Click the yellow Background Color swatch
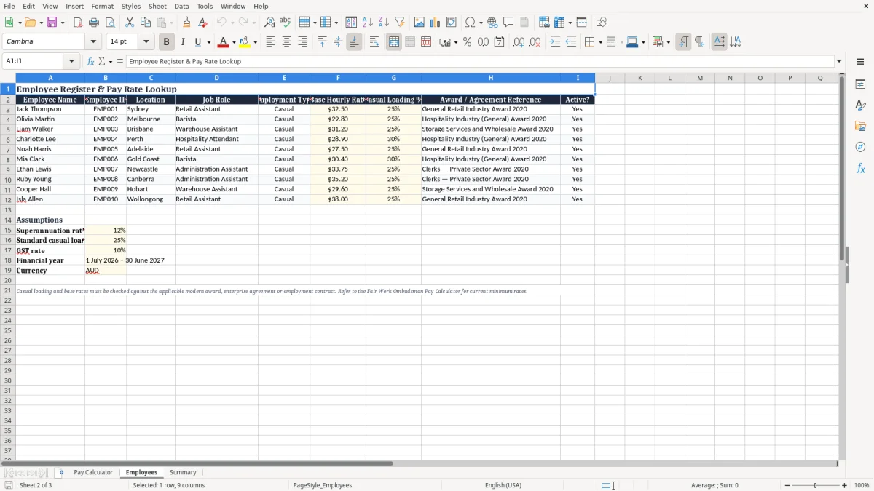The width and height of the screenshot is (874, 491). [245, 42]
